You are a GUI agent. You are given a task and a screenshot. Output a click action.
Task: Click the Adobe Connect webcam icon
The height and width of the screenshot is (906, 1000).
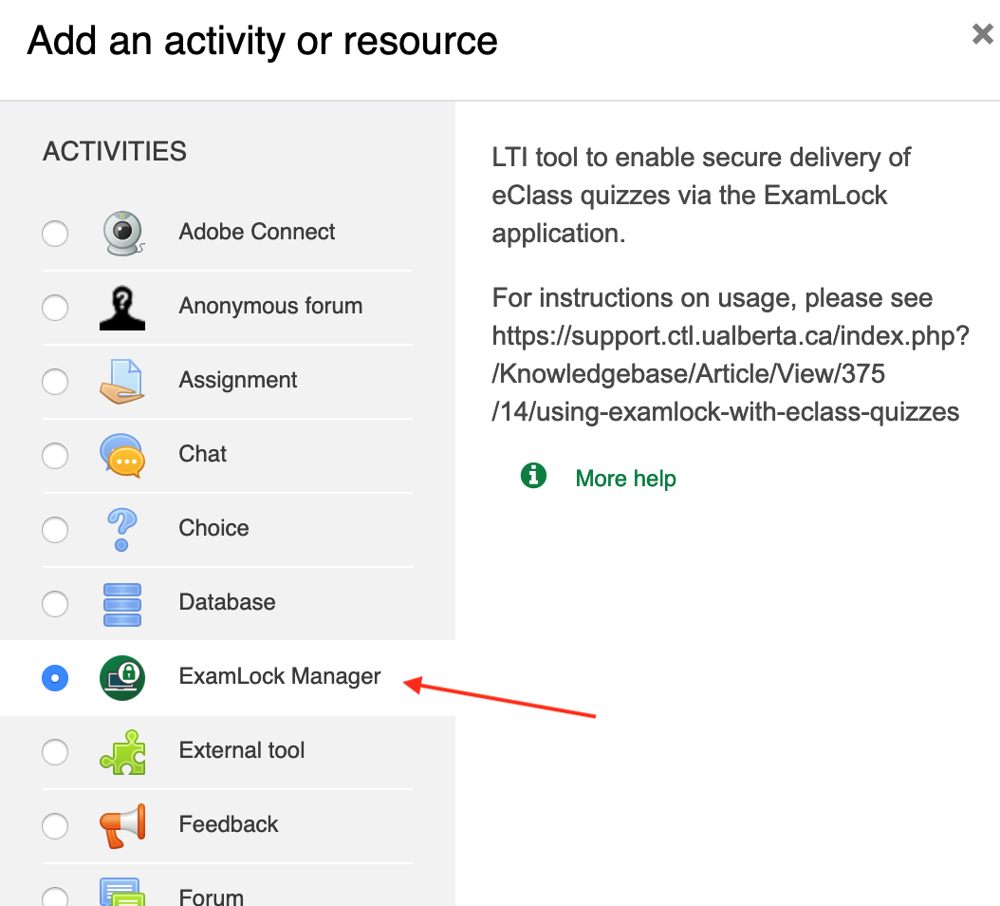point(122,233)
